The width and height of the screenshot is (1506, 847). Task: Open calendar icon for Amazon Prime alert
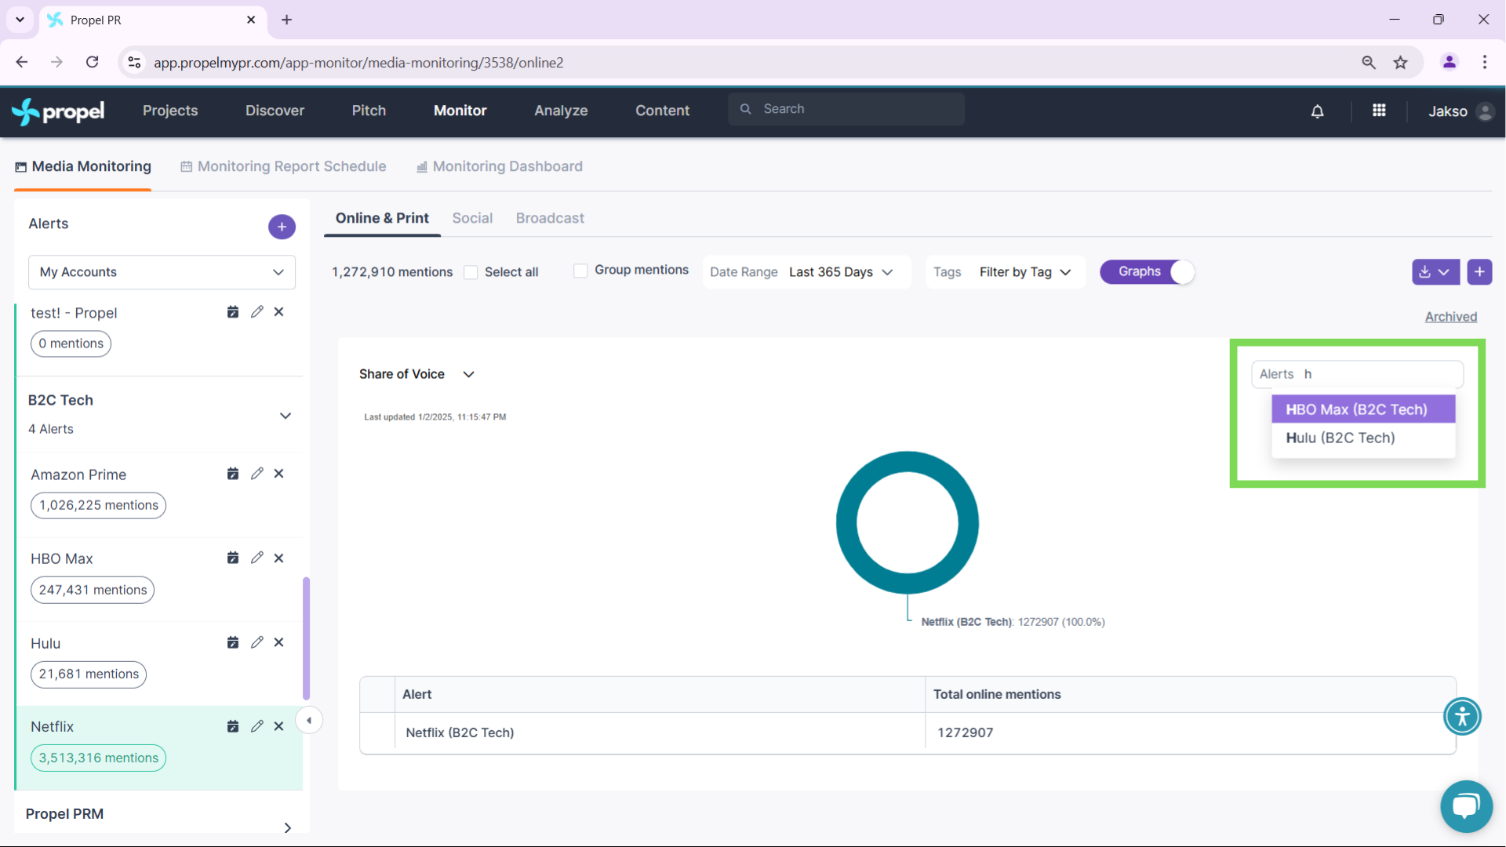pos(233,474)
